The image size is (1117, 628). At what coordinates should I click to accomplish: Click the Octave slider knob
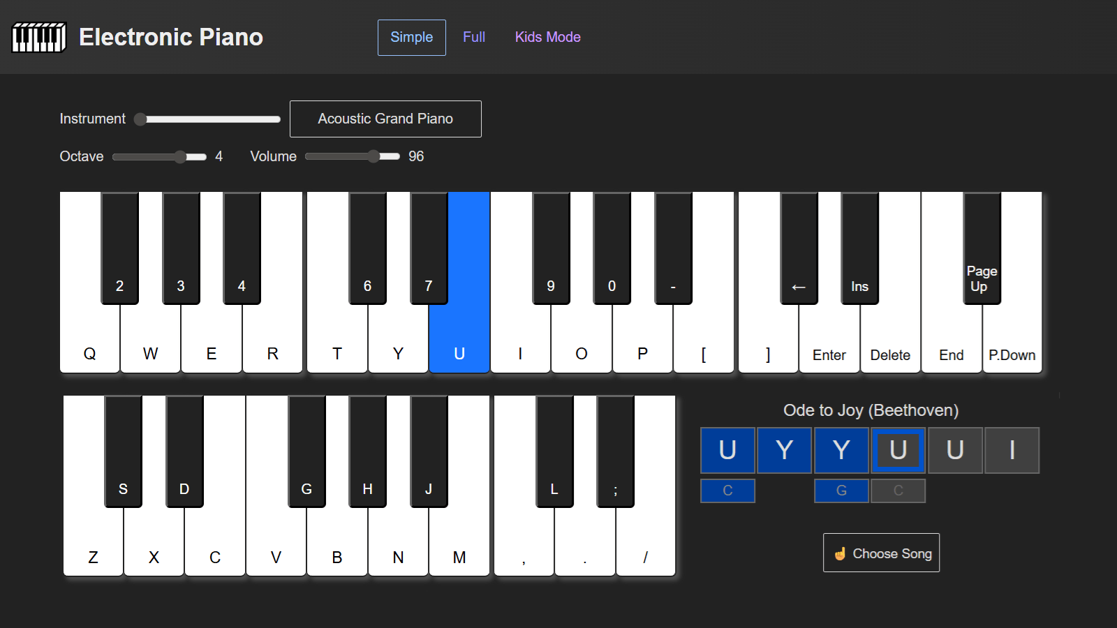coord(181,157)
